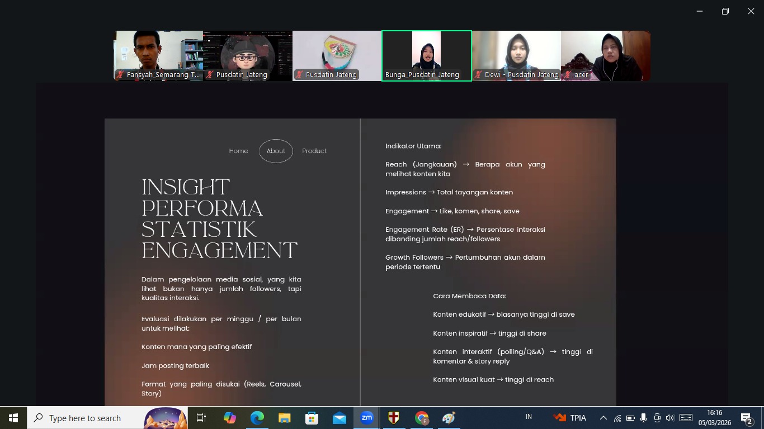Select Fansyah_Semarang's video thumbnail
Screen dimensions: 764x429
click(158, 55)
